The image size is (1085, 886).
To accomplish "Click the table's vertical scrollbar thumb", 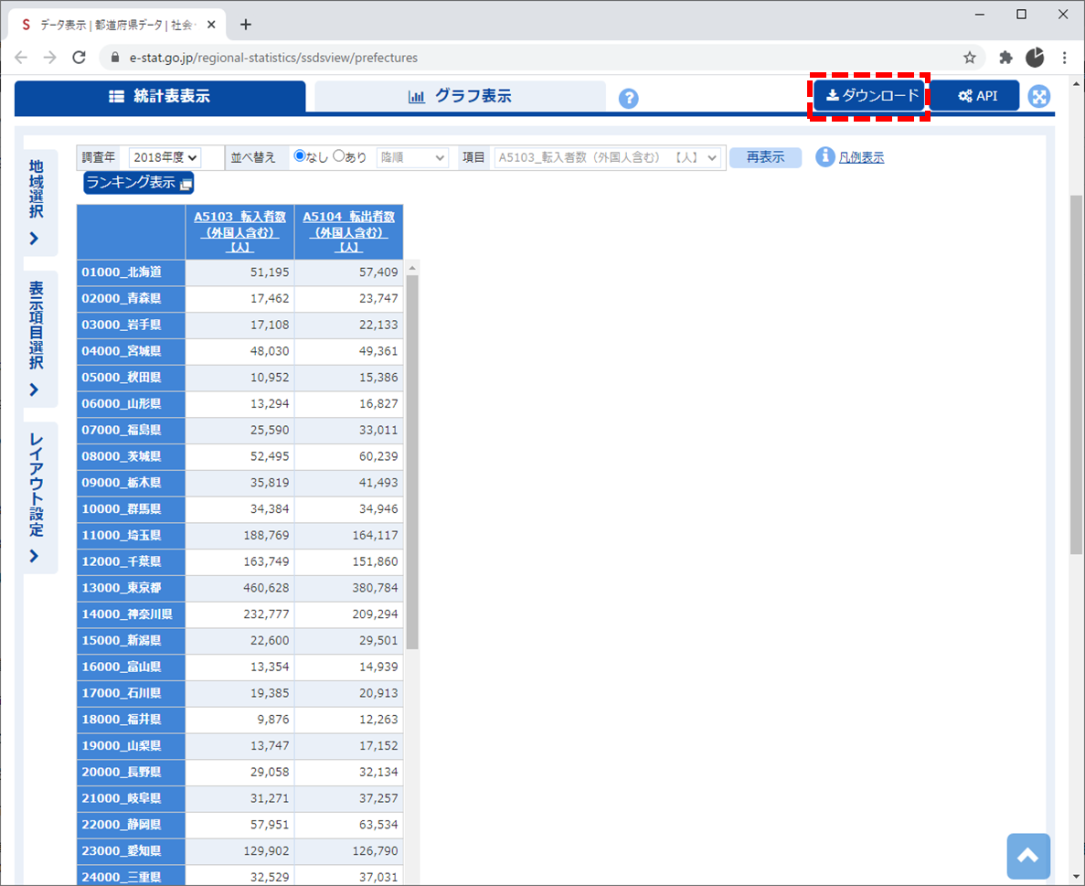I will pos(412,462).
